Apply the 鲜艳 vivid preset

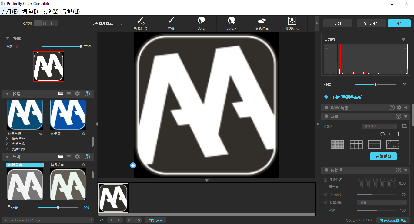(x=171, y=23)
